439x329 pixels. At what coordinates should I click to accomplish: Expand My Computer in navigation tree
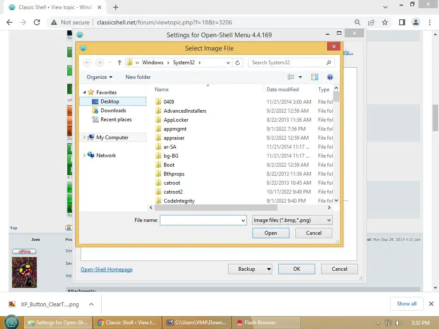pos(84,137)
